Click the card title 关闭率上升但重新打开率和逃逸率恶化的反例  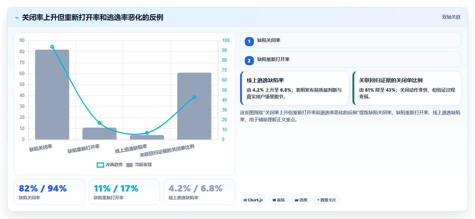[93, 17]
